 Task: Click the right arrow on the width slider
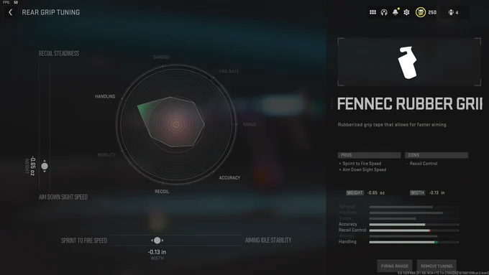point(163,241)
